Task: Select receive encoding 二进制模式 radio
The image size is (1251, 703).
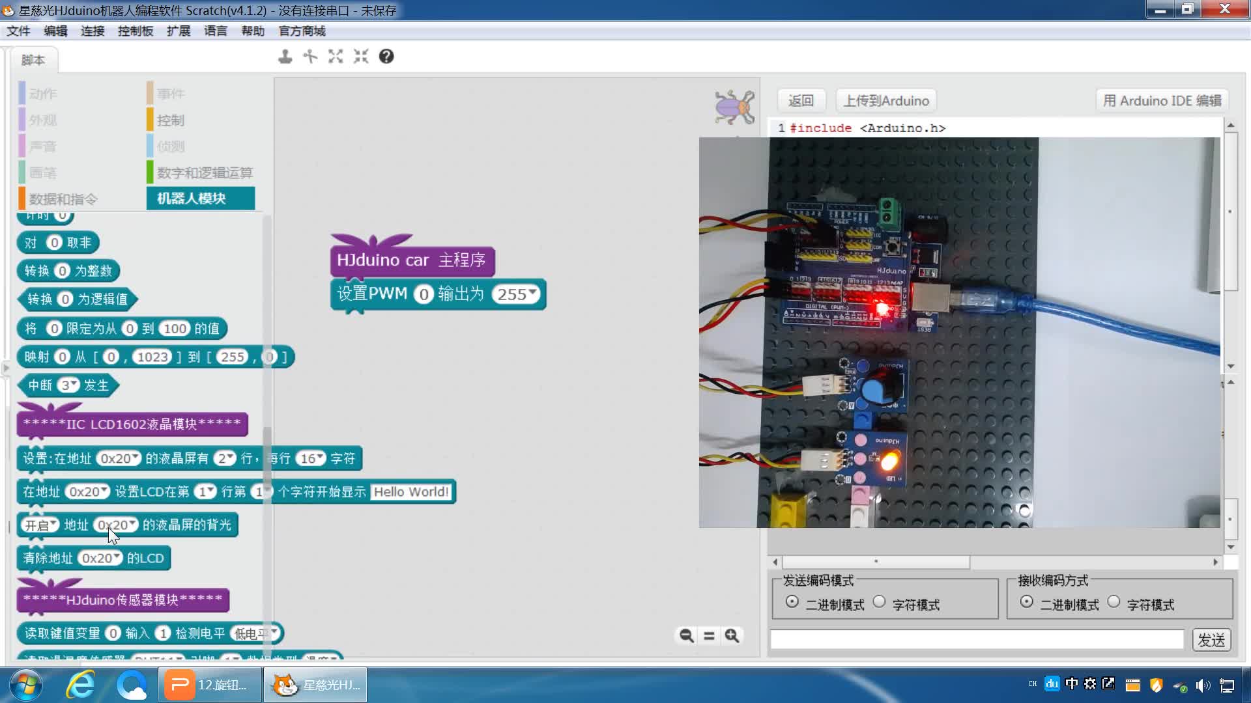Action: pos(1026,602)
